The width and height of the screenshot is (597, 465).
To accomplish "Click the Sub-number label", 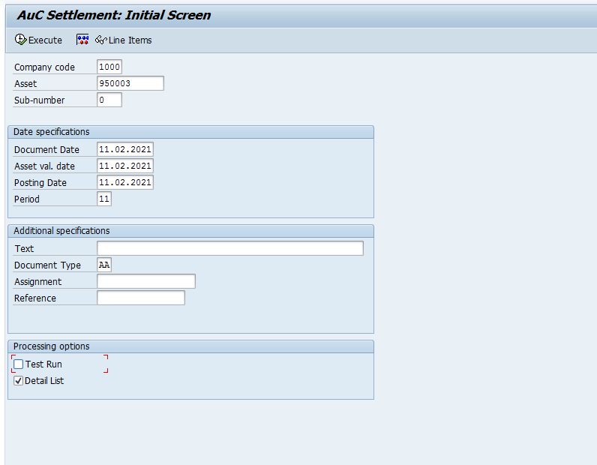I will [x=39, y=100].
